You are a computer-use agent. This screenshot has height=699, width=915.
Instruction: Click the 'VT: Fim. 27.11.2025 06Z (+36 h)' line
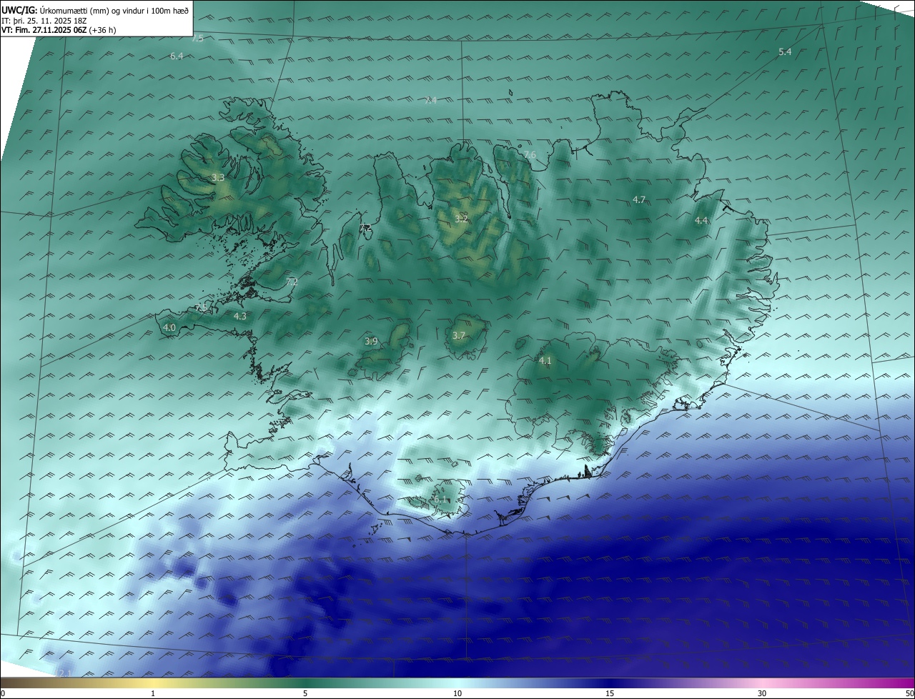pyautogui.click(x=59, y=30)
